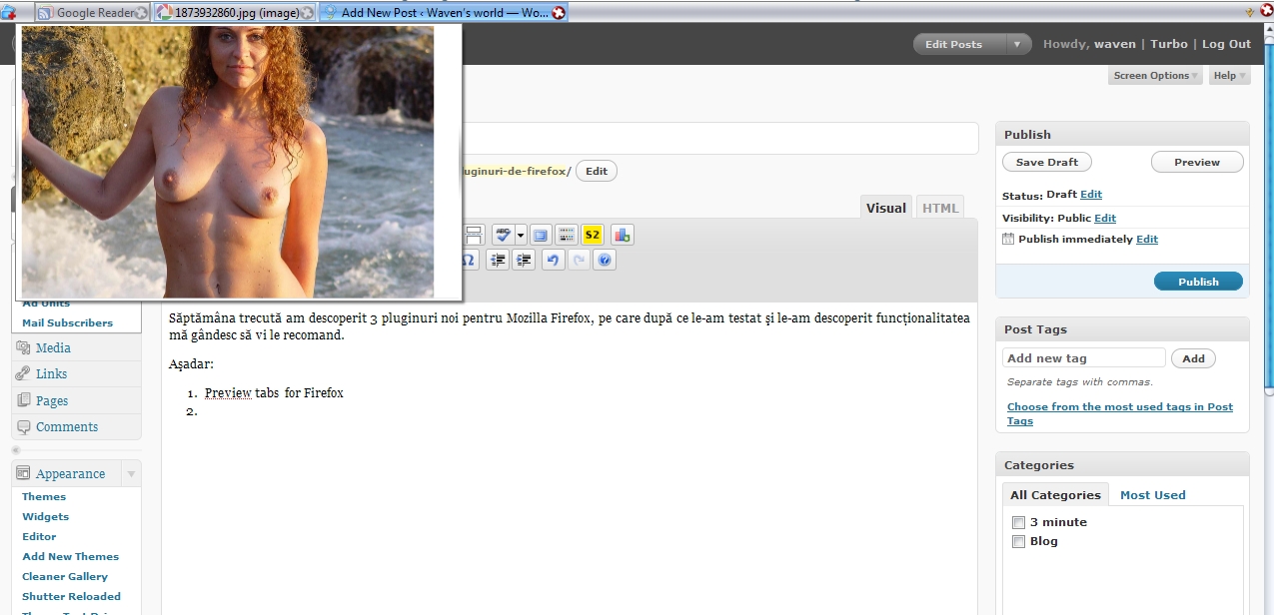Click the yellow S2 toolbar button
The image size is (1274, 615).
click(x=593, y=236)
